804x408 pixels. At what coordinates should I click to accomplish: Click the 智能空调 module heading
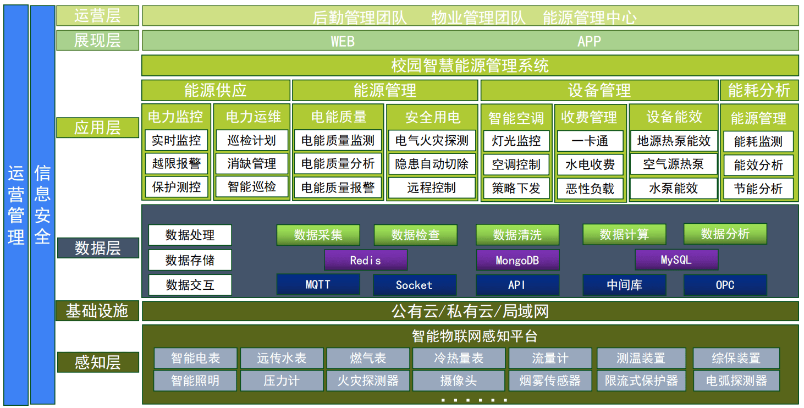click(516, 118)
